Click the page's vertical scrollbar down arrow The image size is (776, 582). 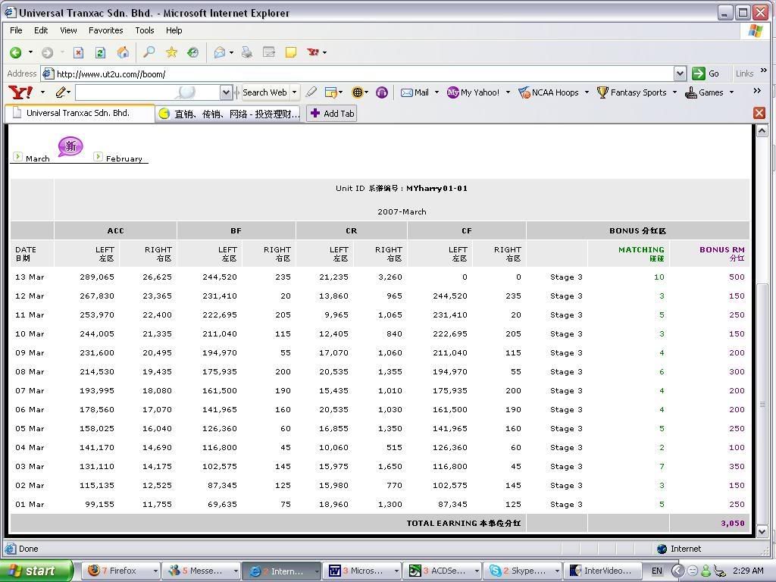(x=762, y=531)
